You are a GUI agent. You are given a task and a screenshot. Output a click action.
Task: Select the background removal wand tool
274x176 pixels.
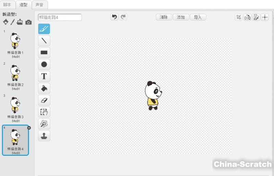pyautogui.click(x=44, y=124)
